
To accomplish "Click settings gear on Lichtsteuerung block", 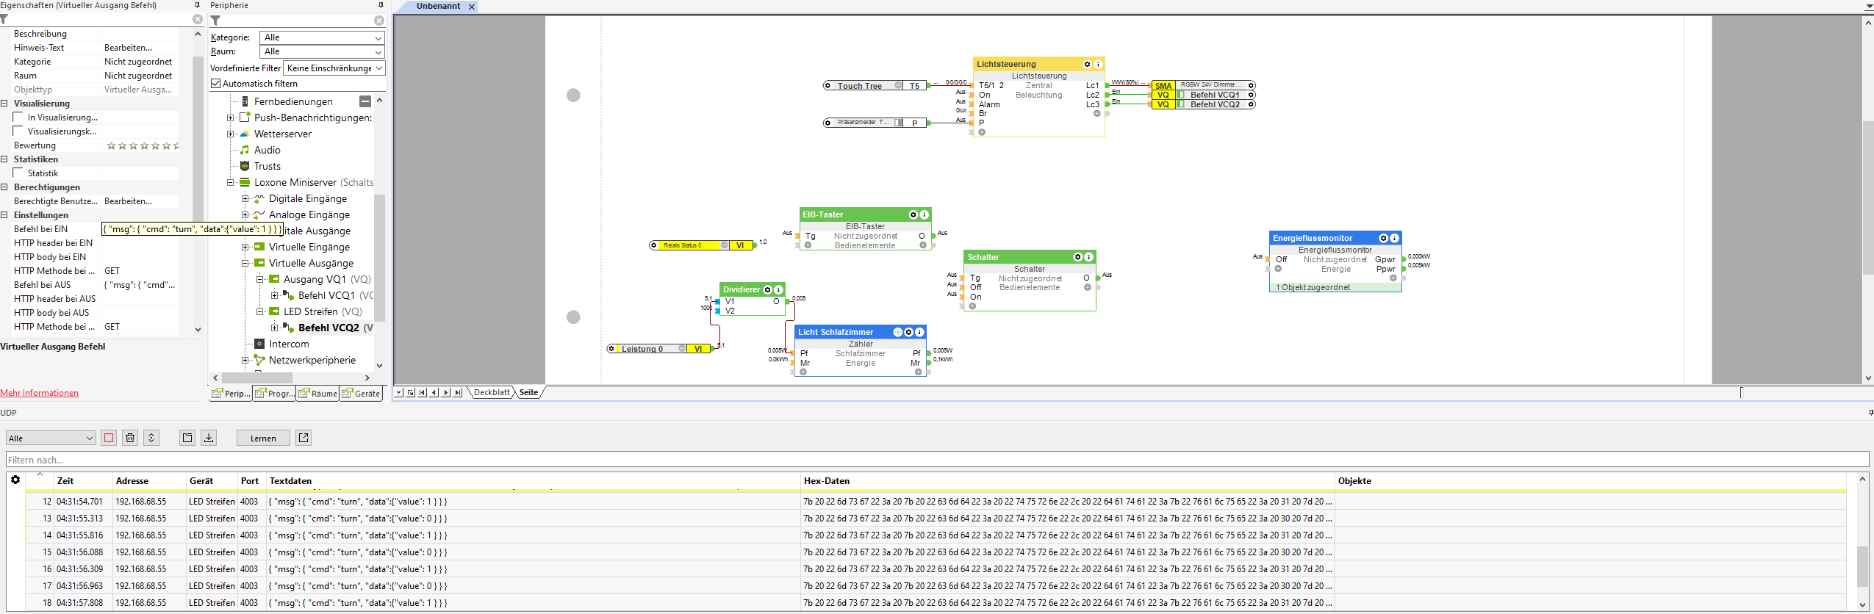I will (x=1087, y=65).
